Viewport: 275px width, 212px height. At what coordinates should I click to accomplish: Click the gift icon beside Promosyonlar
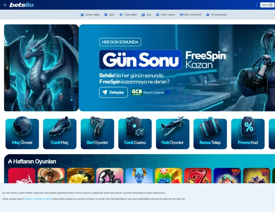point(208,14)
